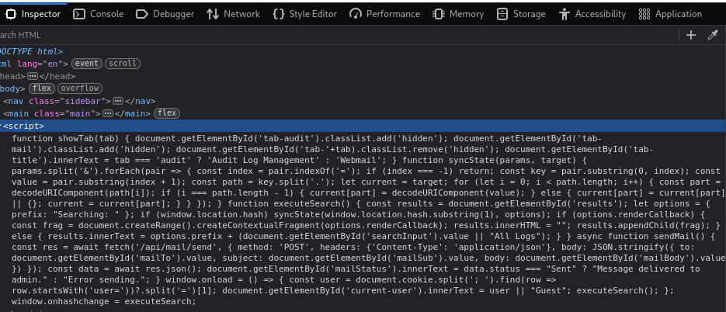Viewport: 726px width, 312px height.
Task: Expand the main element ellipsis
Action: pos(108,113)
